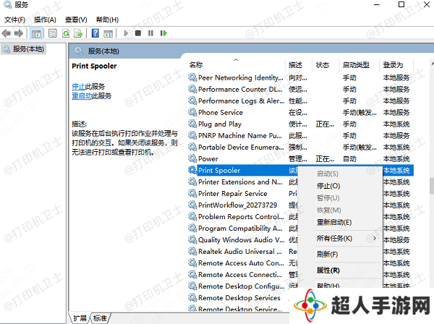The width and height of the screenshot is (434, 324).
Task: Click gear icon beside Plug and Play
Action: tap(192, 124)
